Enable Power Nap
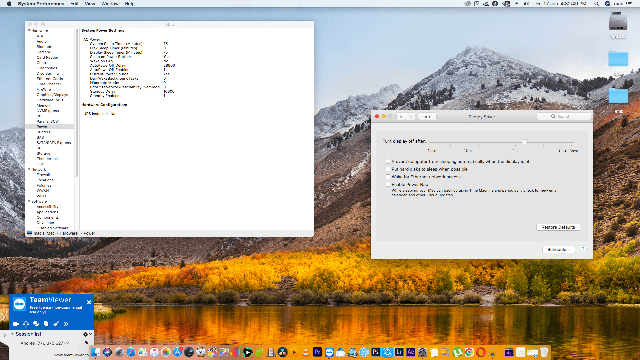 [x=388, y=184]
